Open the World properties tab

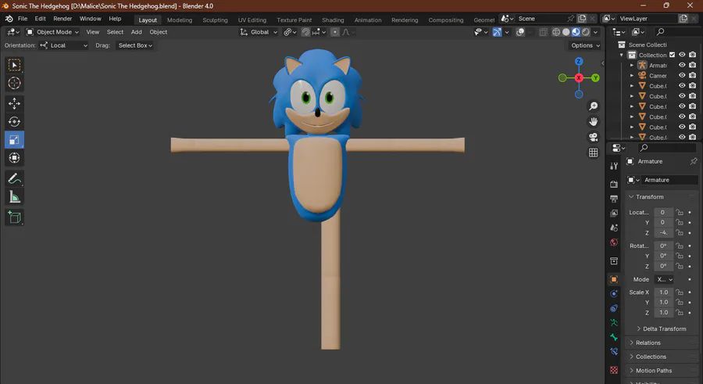pos(614,242)
